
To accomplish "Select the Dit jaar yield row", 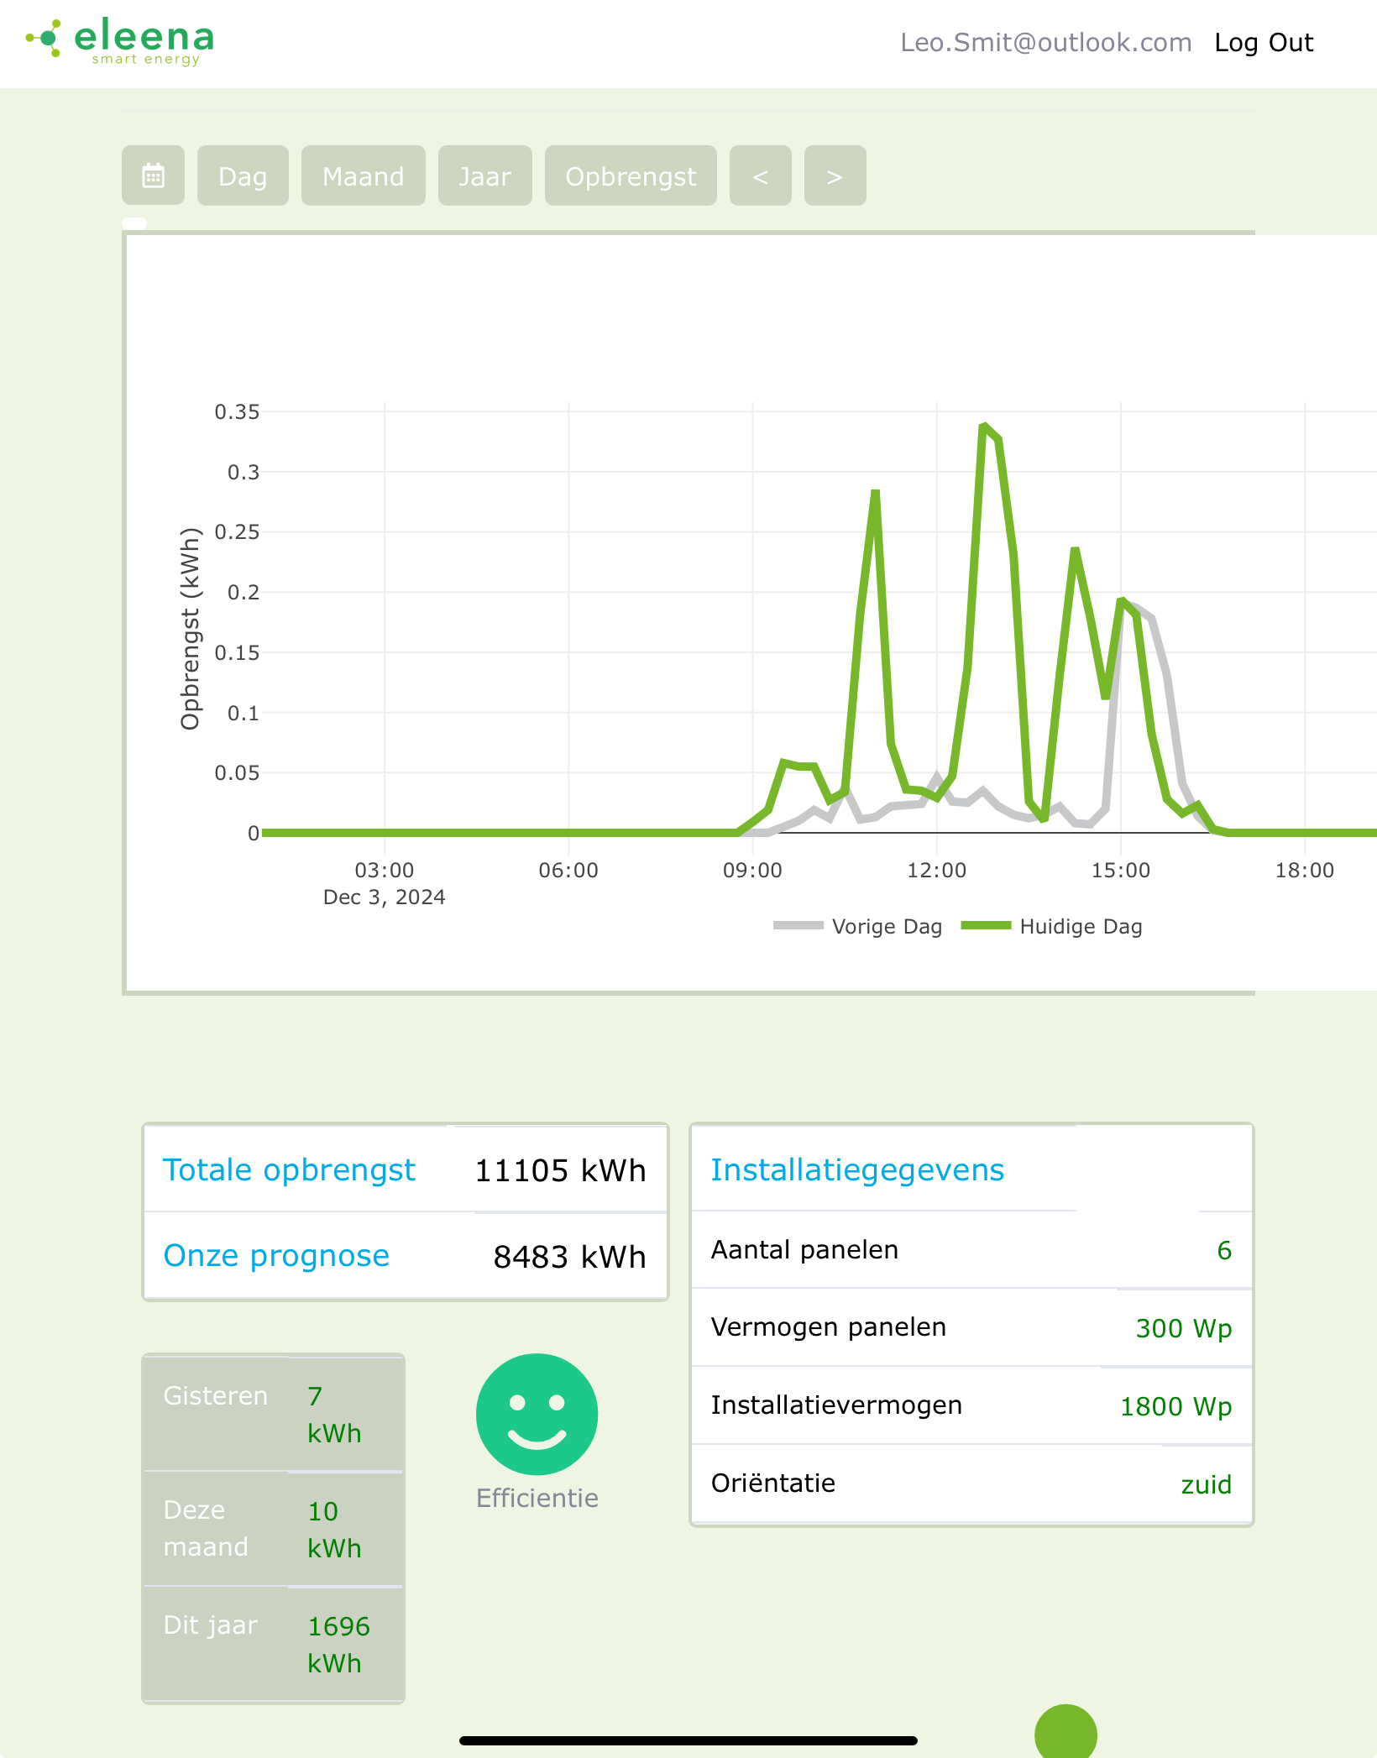I will click(x=273, y=1644).
